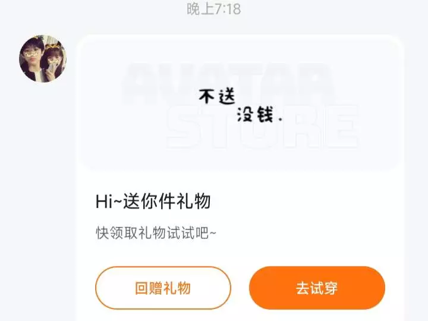Viewport: 428px width, 321px height.
Task: Open the gift preview image banner
Action: [240, 102]
